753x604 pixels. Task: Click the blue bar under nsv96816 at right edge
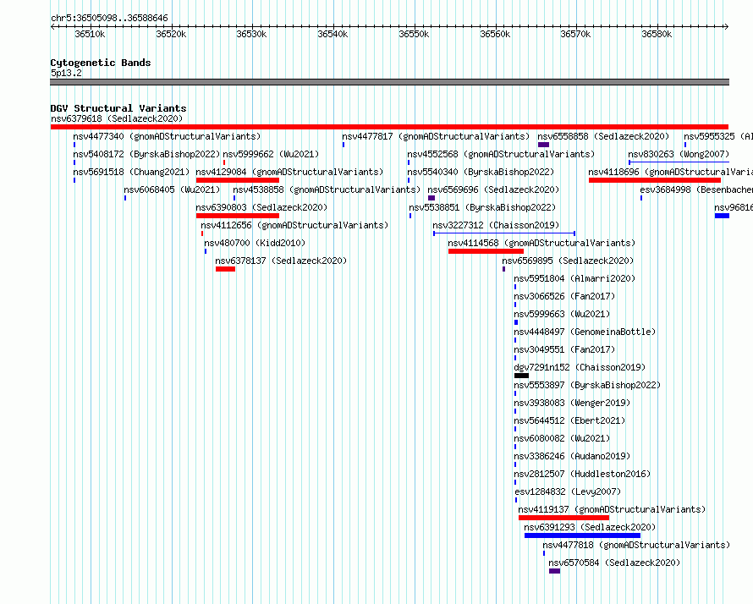tap(722, 216)
